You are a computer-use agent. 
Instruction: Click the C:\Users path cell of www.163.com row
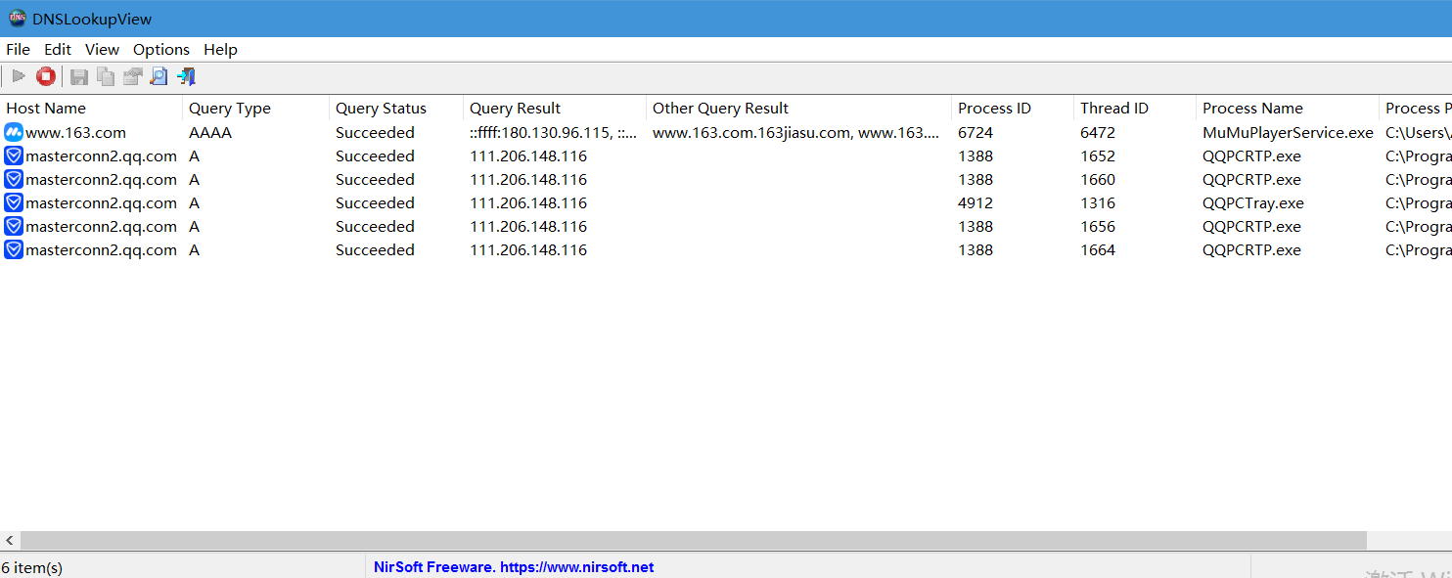(1418, 132)
